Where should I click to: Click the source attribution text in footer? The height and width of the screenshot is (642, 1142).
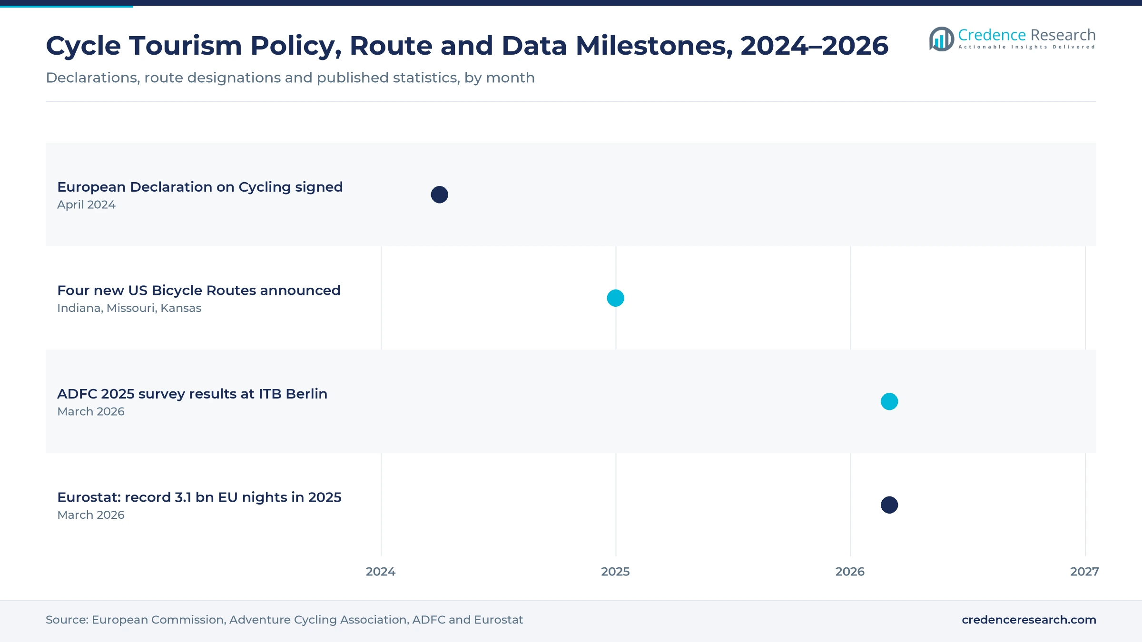[284, 620]
